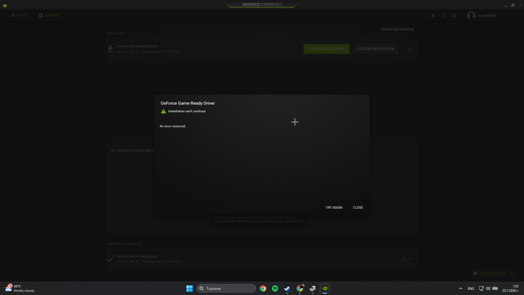
Task: Click the "AVAILABLE" section heading
Action: (115, 33)
